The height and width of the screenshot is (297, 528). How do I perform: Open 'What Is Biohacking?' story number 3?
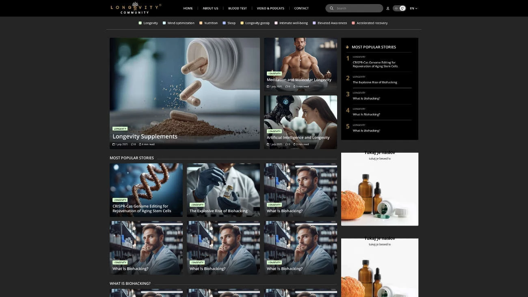[366, 98]
